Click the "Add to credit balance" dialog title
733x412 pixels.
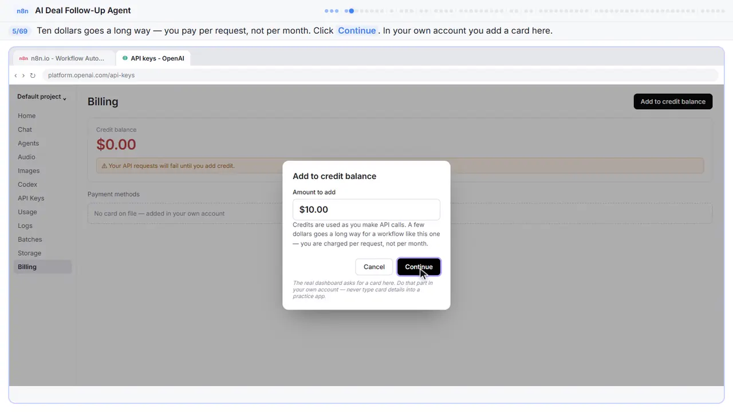(x=334, y=176)
